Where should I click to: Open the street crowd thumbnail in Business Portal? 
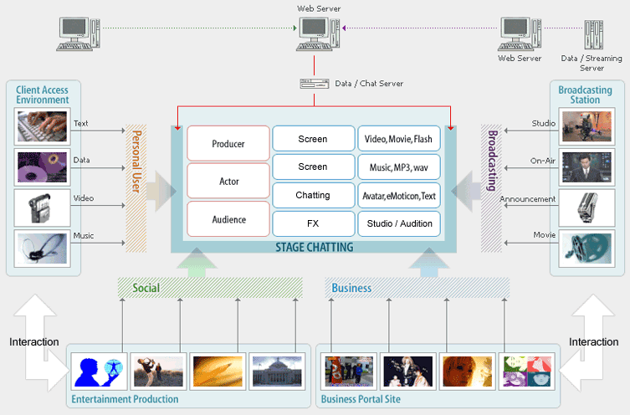pos(349,371)
